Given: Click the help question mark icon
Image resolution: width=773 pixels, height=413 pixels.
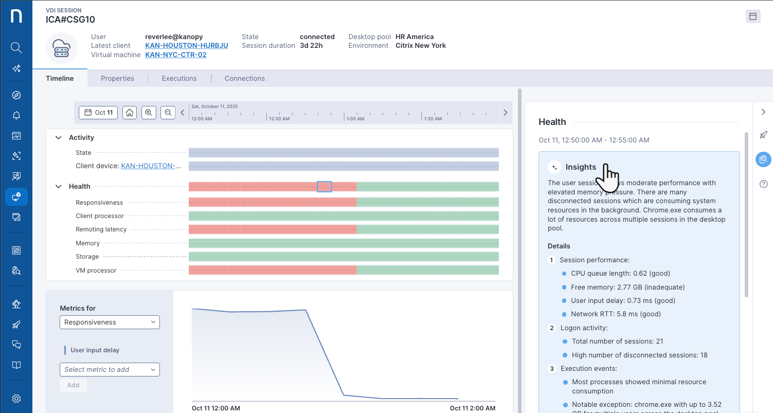Looking at the screenshot, I should click(x=763, y=184).
